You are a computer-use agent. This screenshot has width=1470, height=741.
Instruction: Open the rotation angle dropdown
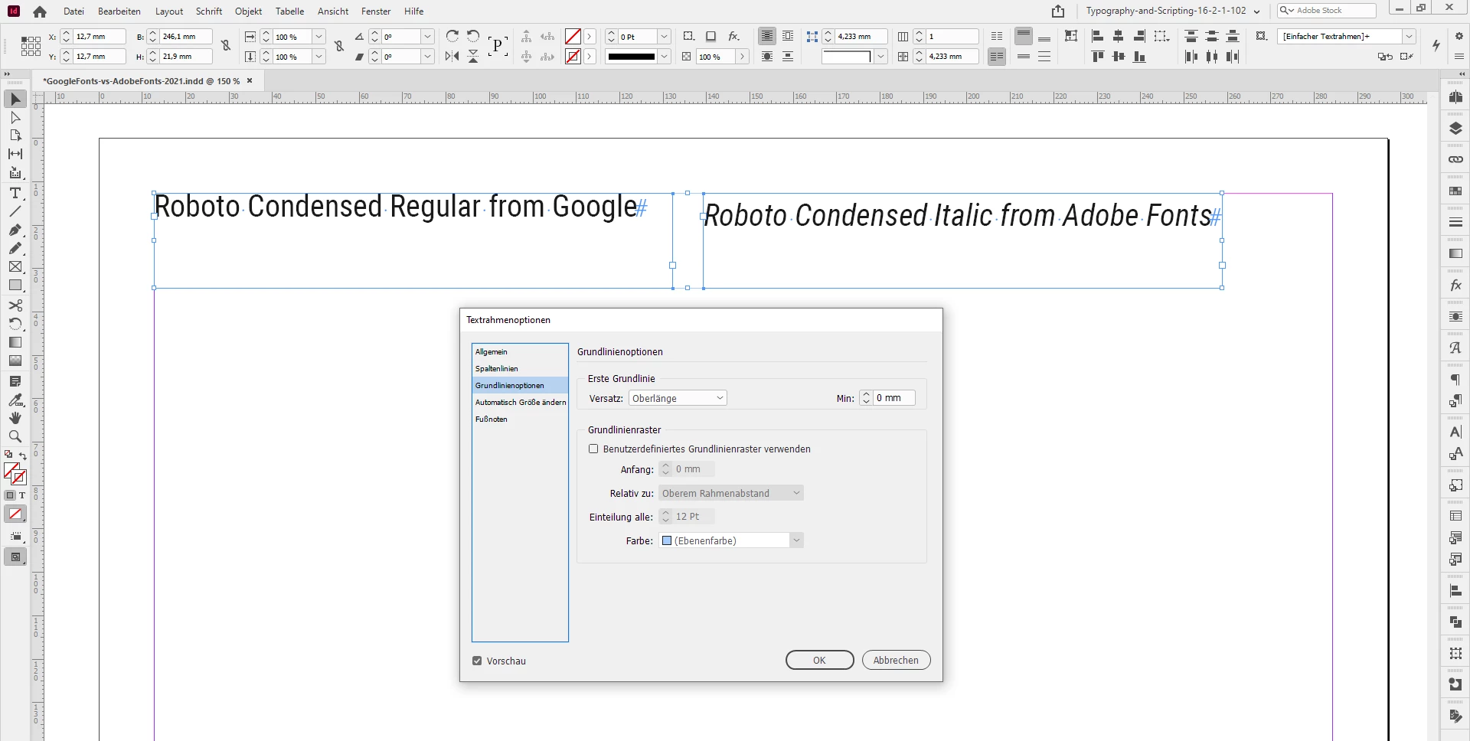click(x=428, y=37)
